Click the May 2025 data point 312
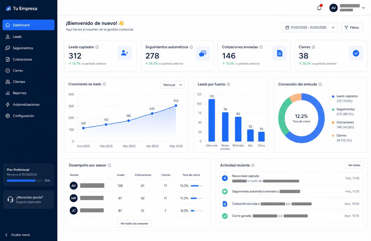Screen dimensions: 371x241 point(176,106)
